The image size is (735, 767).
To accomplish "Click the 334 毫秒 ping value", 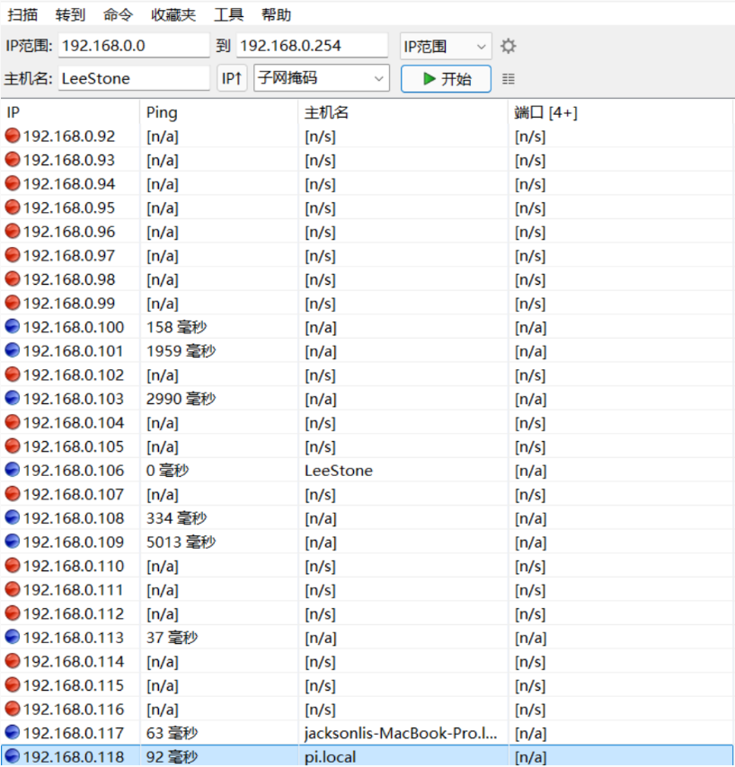I will (177, 518).
